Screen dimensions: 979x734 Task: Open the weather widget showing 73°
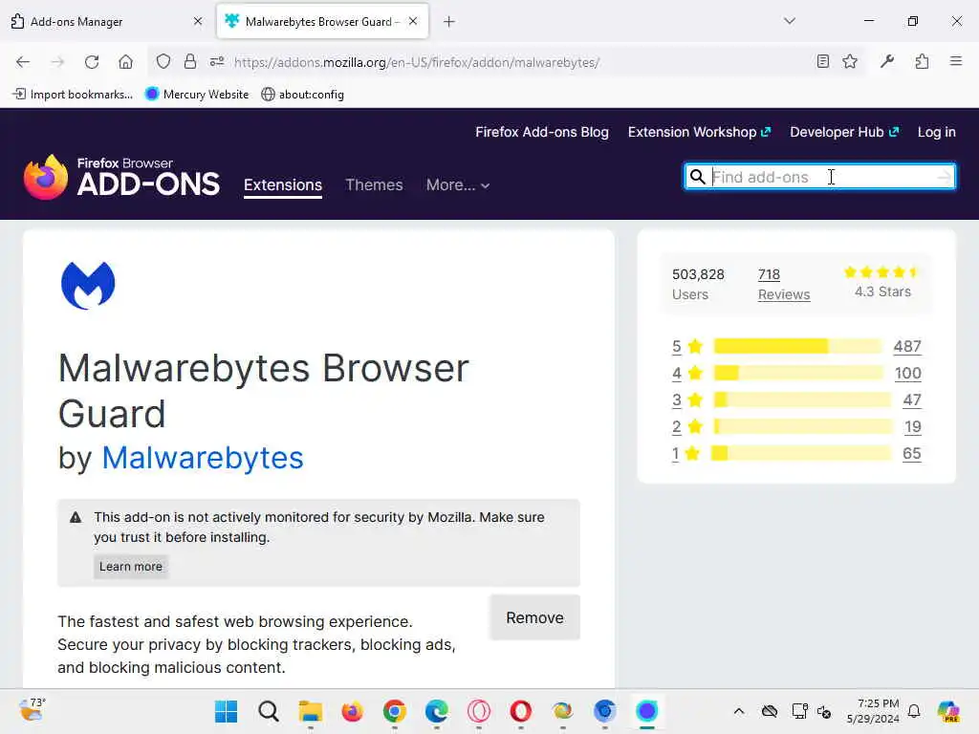(x=32, y=710)
